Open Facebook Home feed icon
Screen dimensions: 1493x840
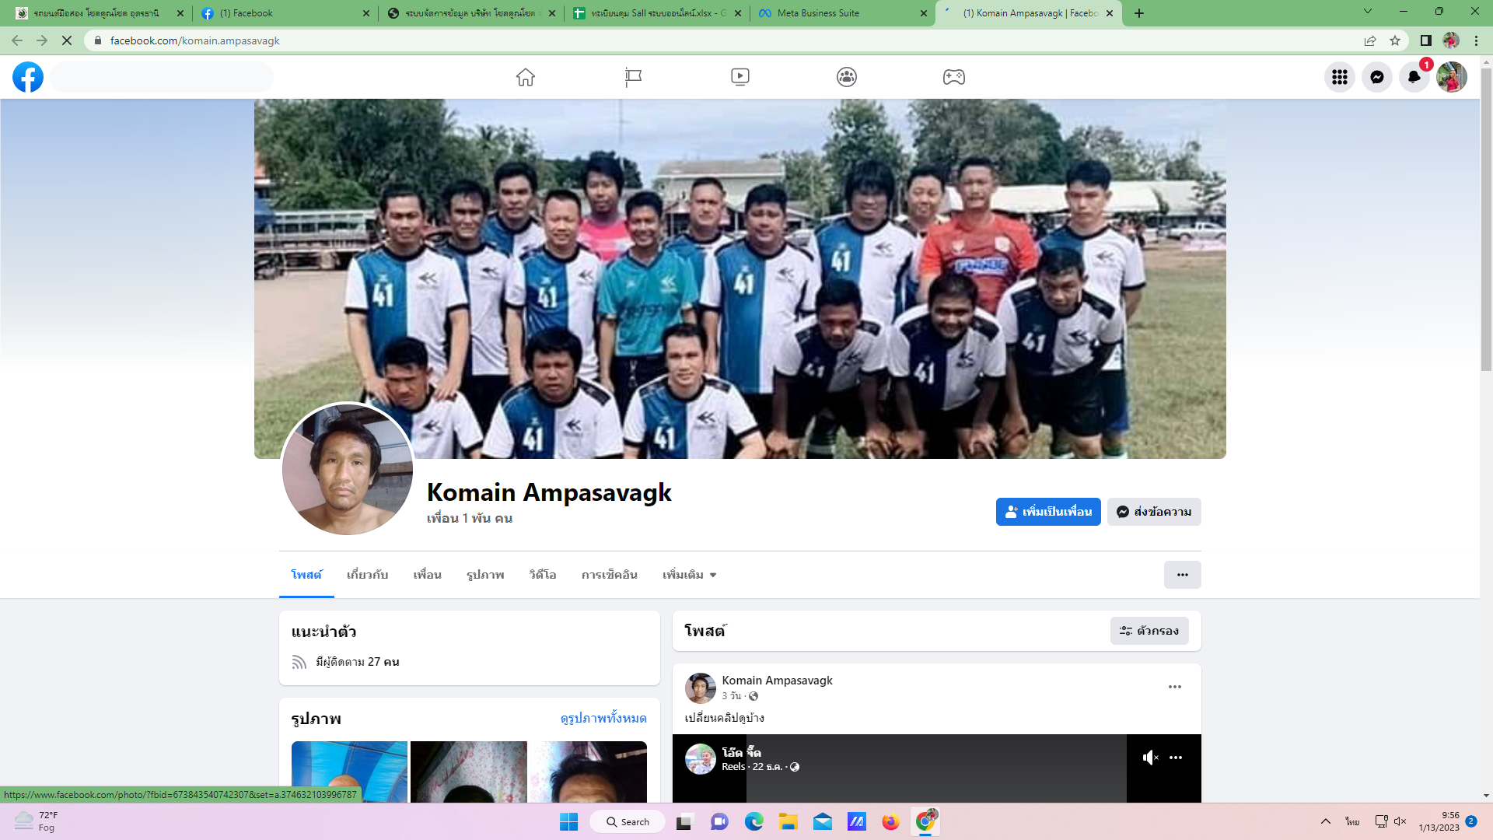coord(526,77)
